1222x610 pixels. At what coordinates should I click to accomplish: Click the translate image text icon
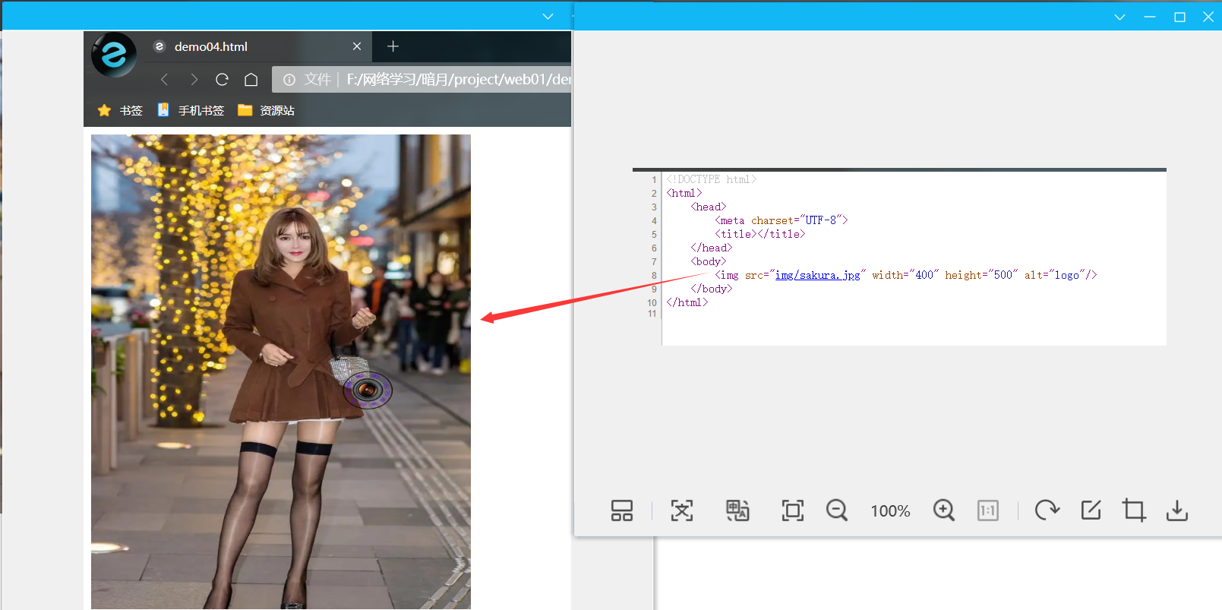(737, 510)
